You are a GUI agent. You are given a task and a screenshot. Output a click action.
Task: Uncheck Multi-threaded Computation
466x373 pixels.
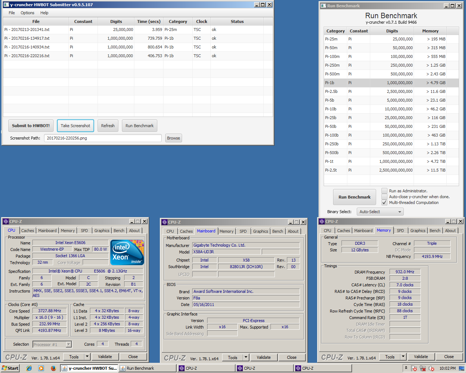coord(384,203)
